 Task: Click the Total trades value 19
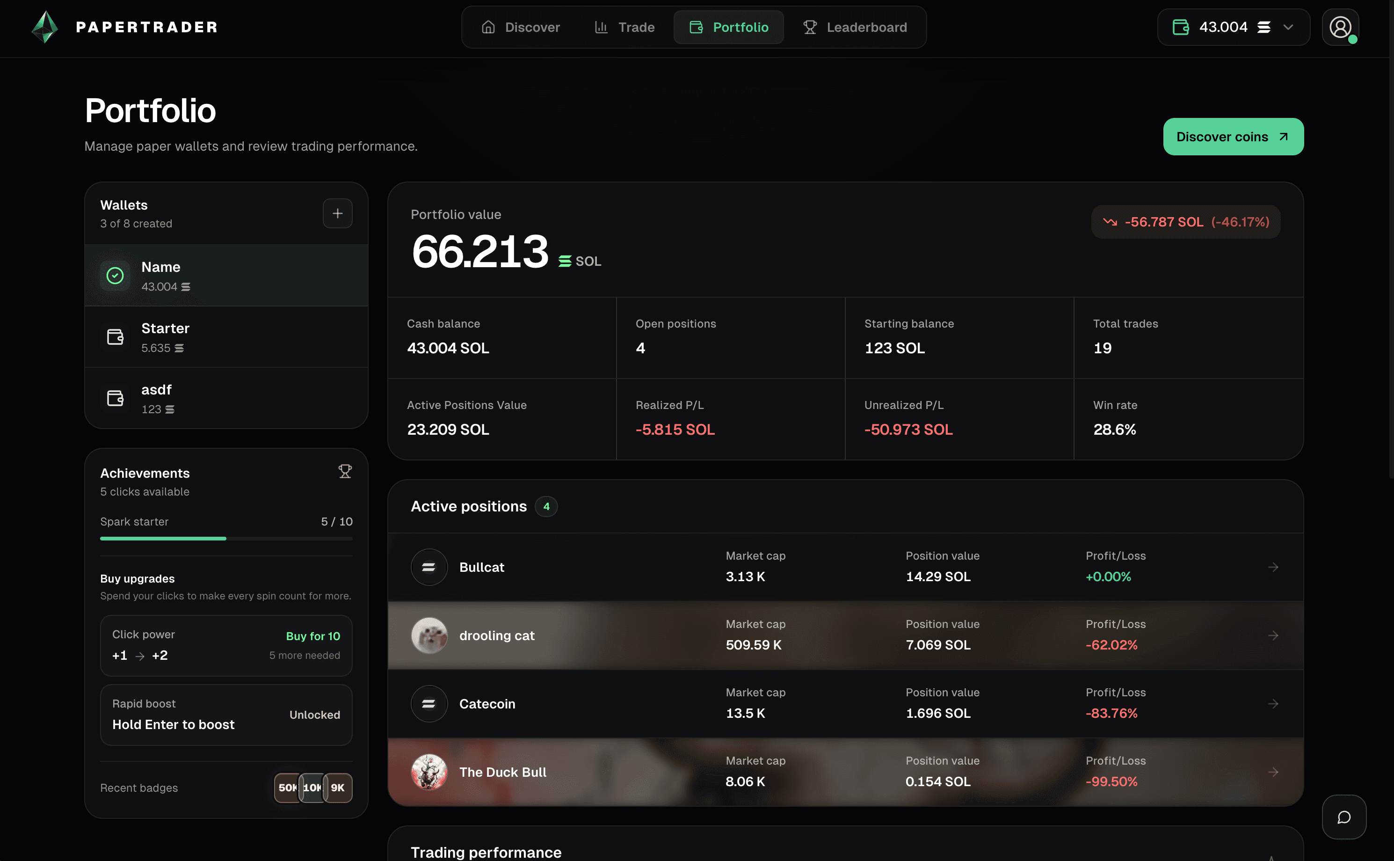[1103, 349]
